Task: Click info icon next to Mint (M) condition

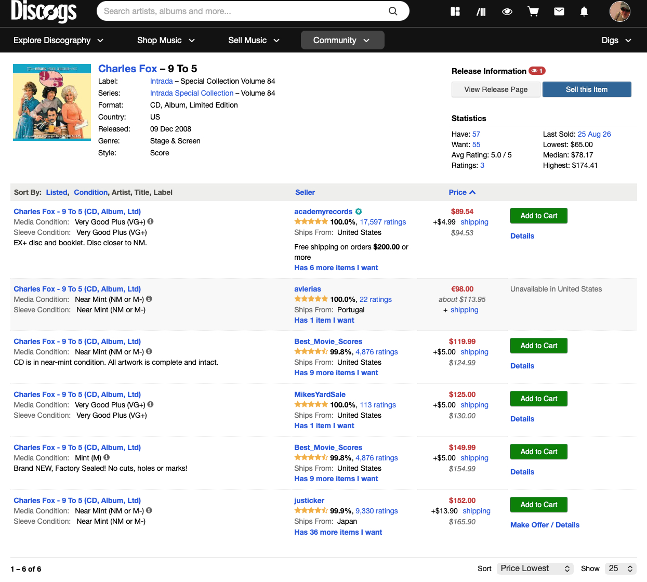Action: pyautogui.click(x=107, y=457)
